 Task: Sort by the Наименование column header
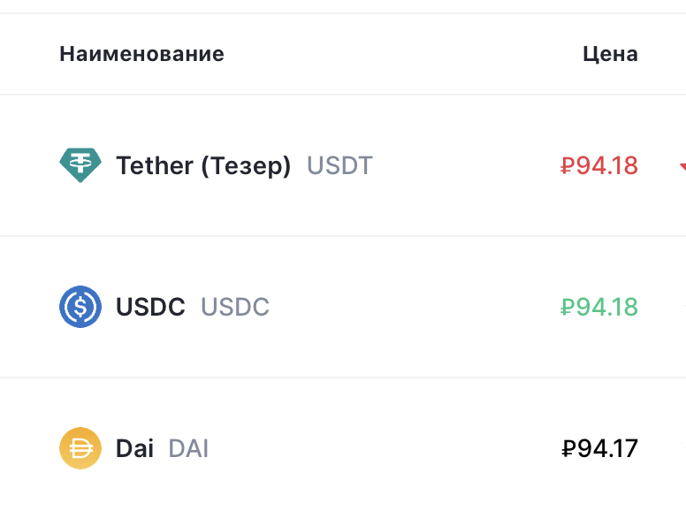[x=141, y=54]
